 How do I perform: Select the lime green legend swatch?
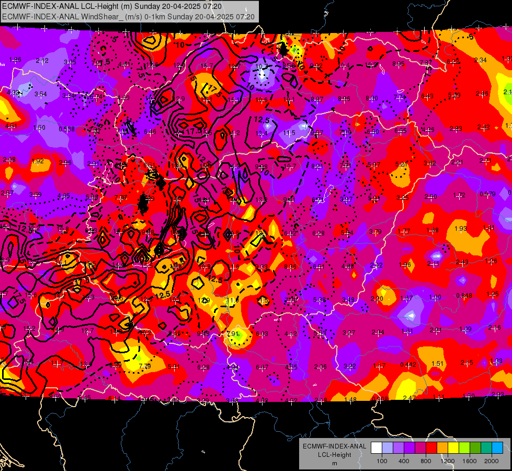[x=464, y=448]
